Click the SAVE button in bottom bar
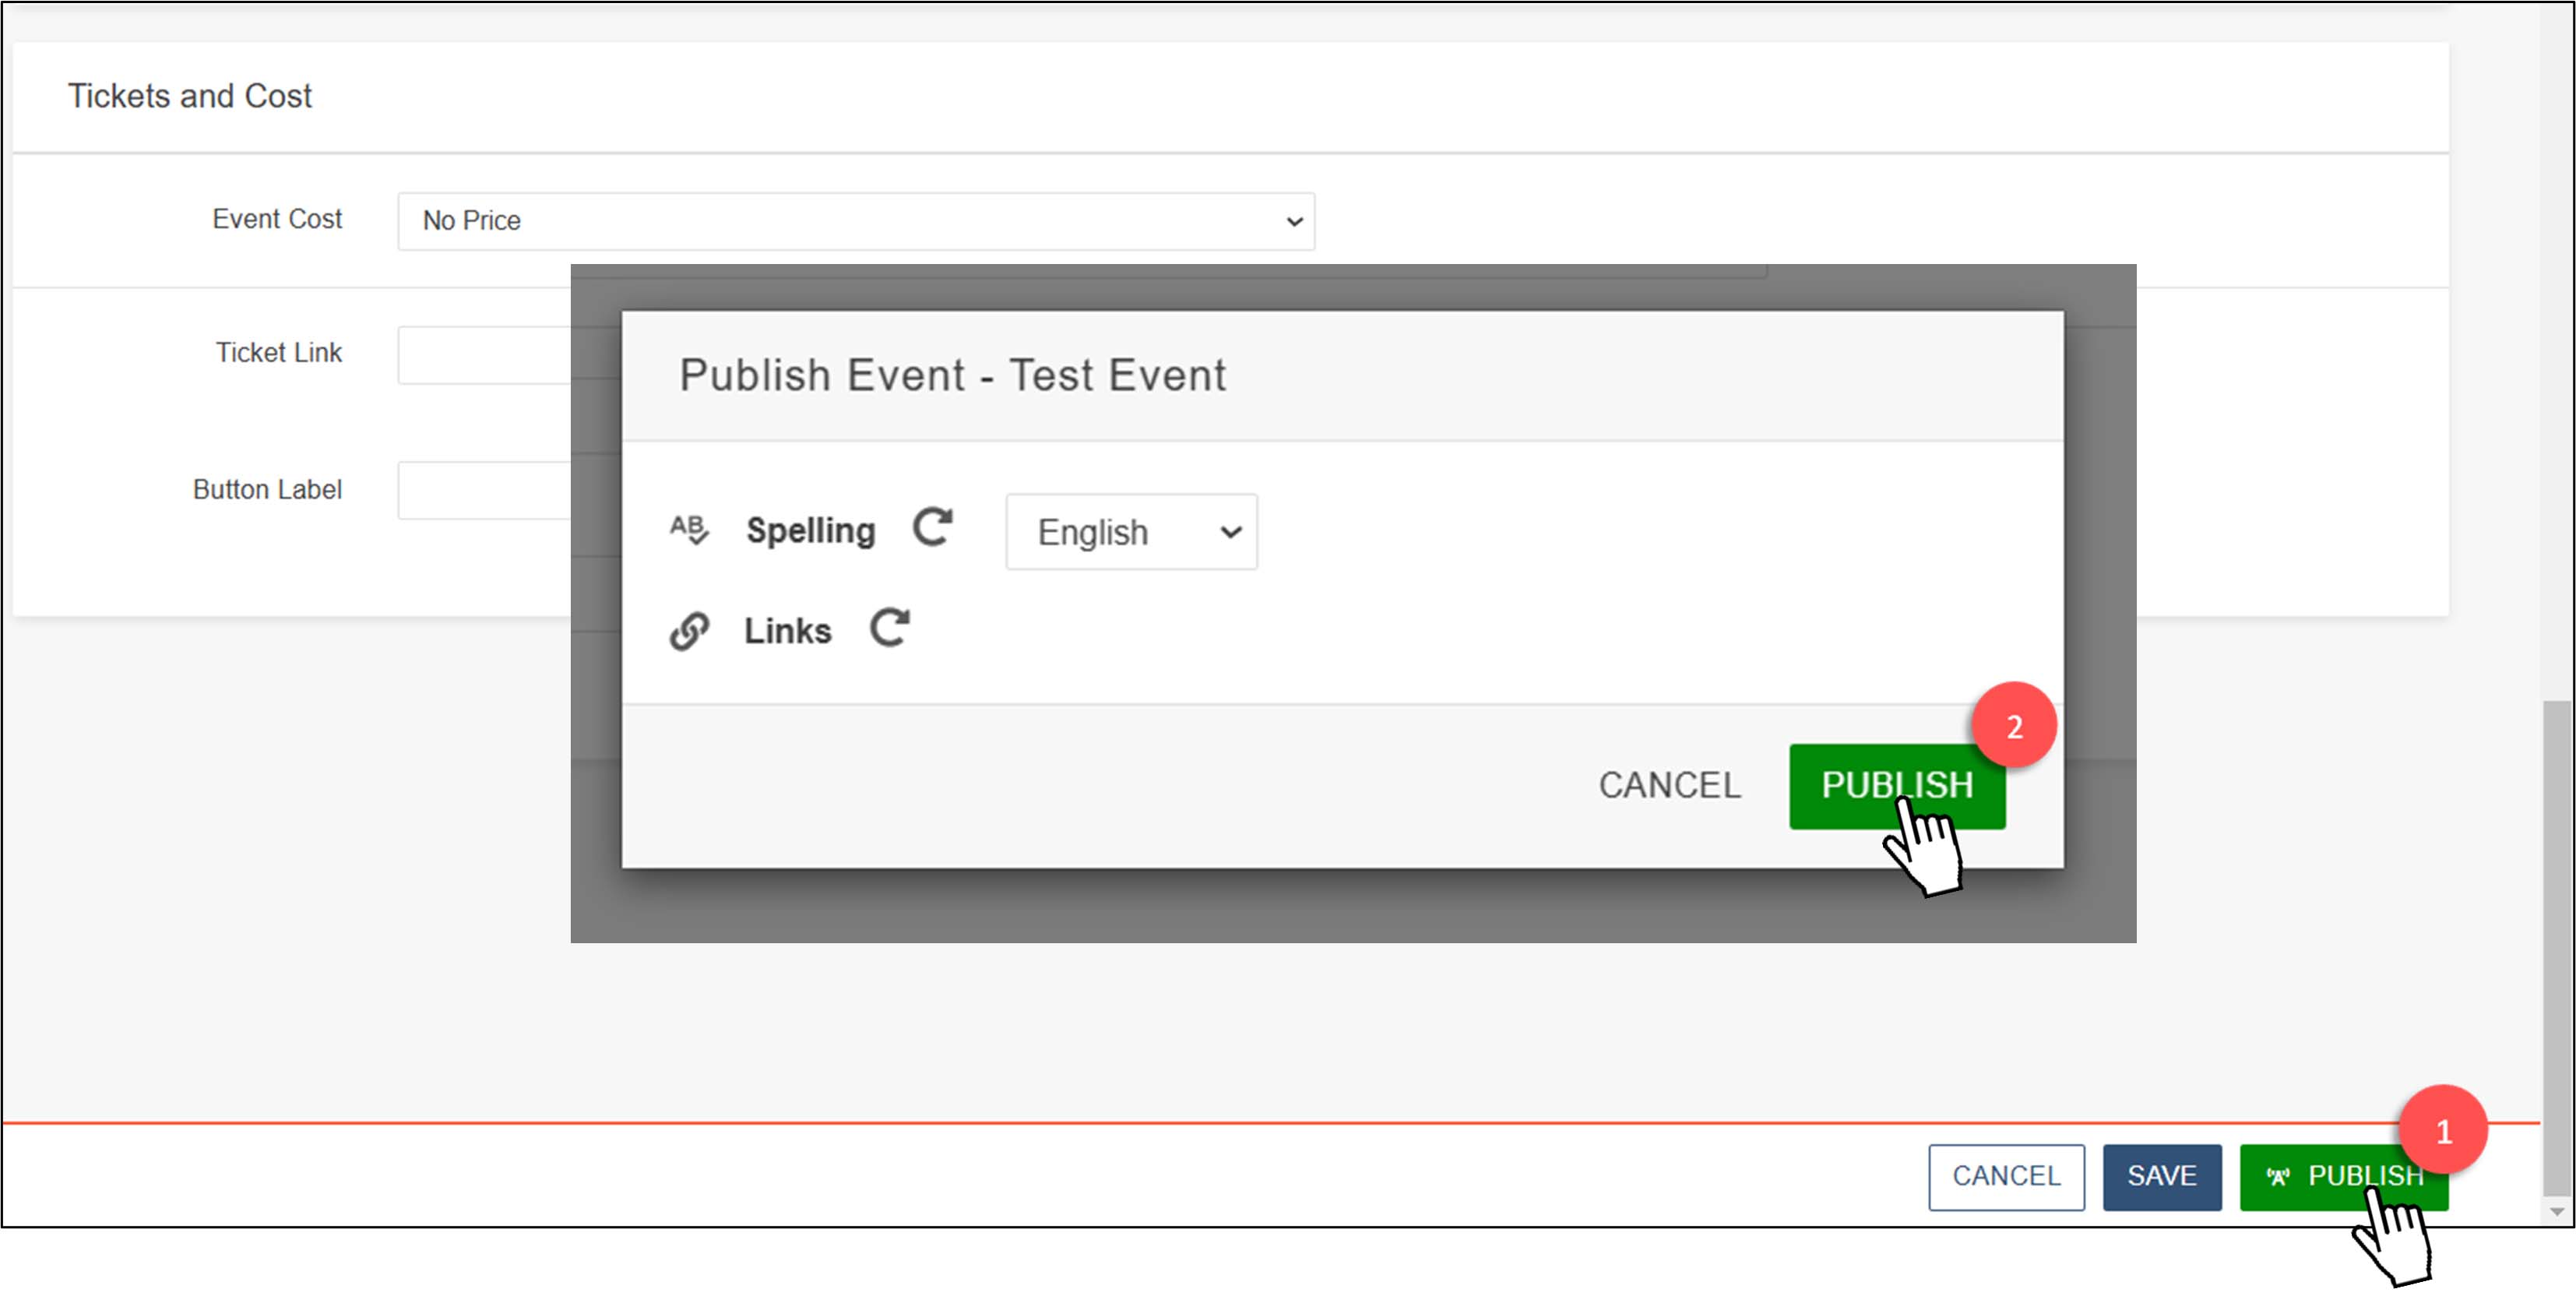Screen dimensions: 2576x1296 pos(2162,1176)
